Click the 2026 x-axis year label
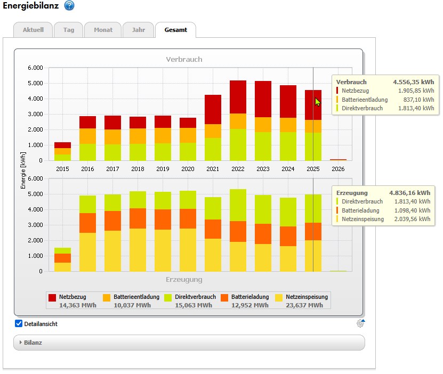This screenshot has width=443, height=374. [337, 169]
